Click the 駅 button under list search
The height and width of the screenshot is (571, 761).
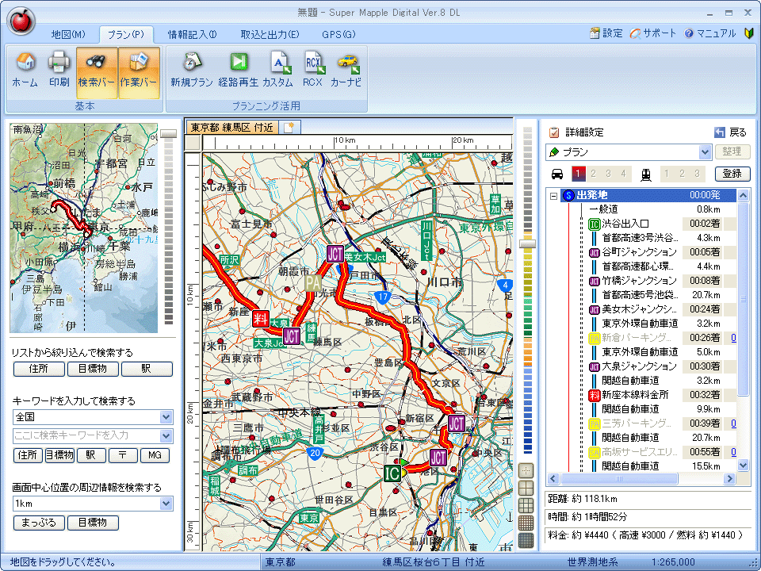coord(147,369)
